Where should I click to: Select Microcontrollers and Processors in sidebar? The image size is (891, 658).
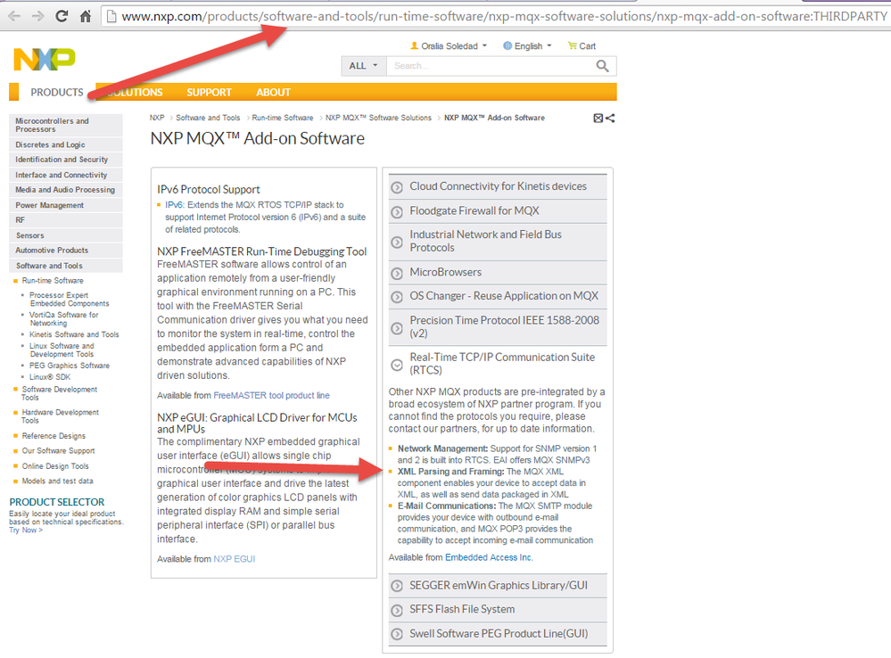[66, 125]
